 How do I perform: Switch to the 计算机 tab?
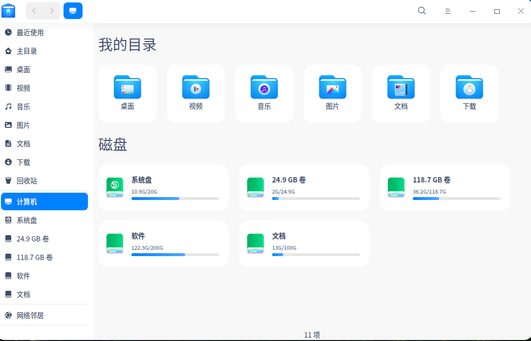(73, 10)
